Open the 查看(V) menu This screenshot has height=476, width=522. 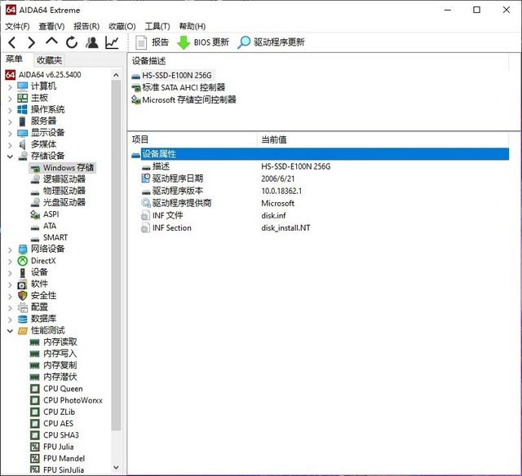51,26
